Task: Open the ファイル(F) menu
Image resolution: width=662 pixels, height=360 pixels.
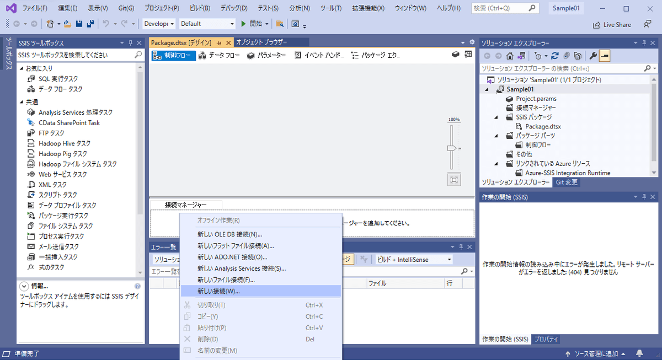Action: (35, 8)
